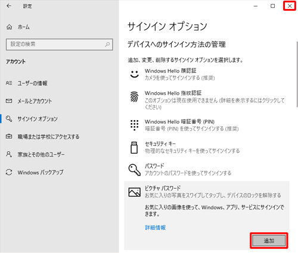Click the mail envelope icon
The height and width of the screenshot is (253, 298).
coord(9,101)
